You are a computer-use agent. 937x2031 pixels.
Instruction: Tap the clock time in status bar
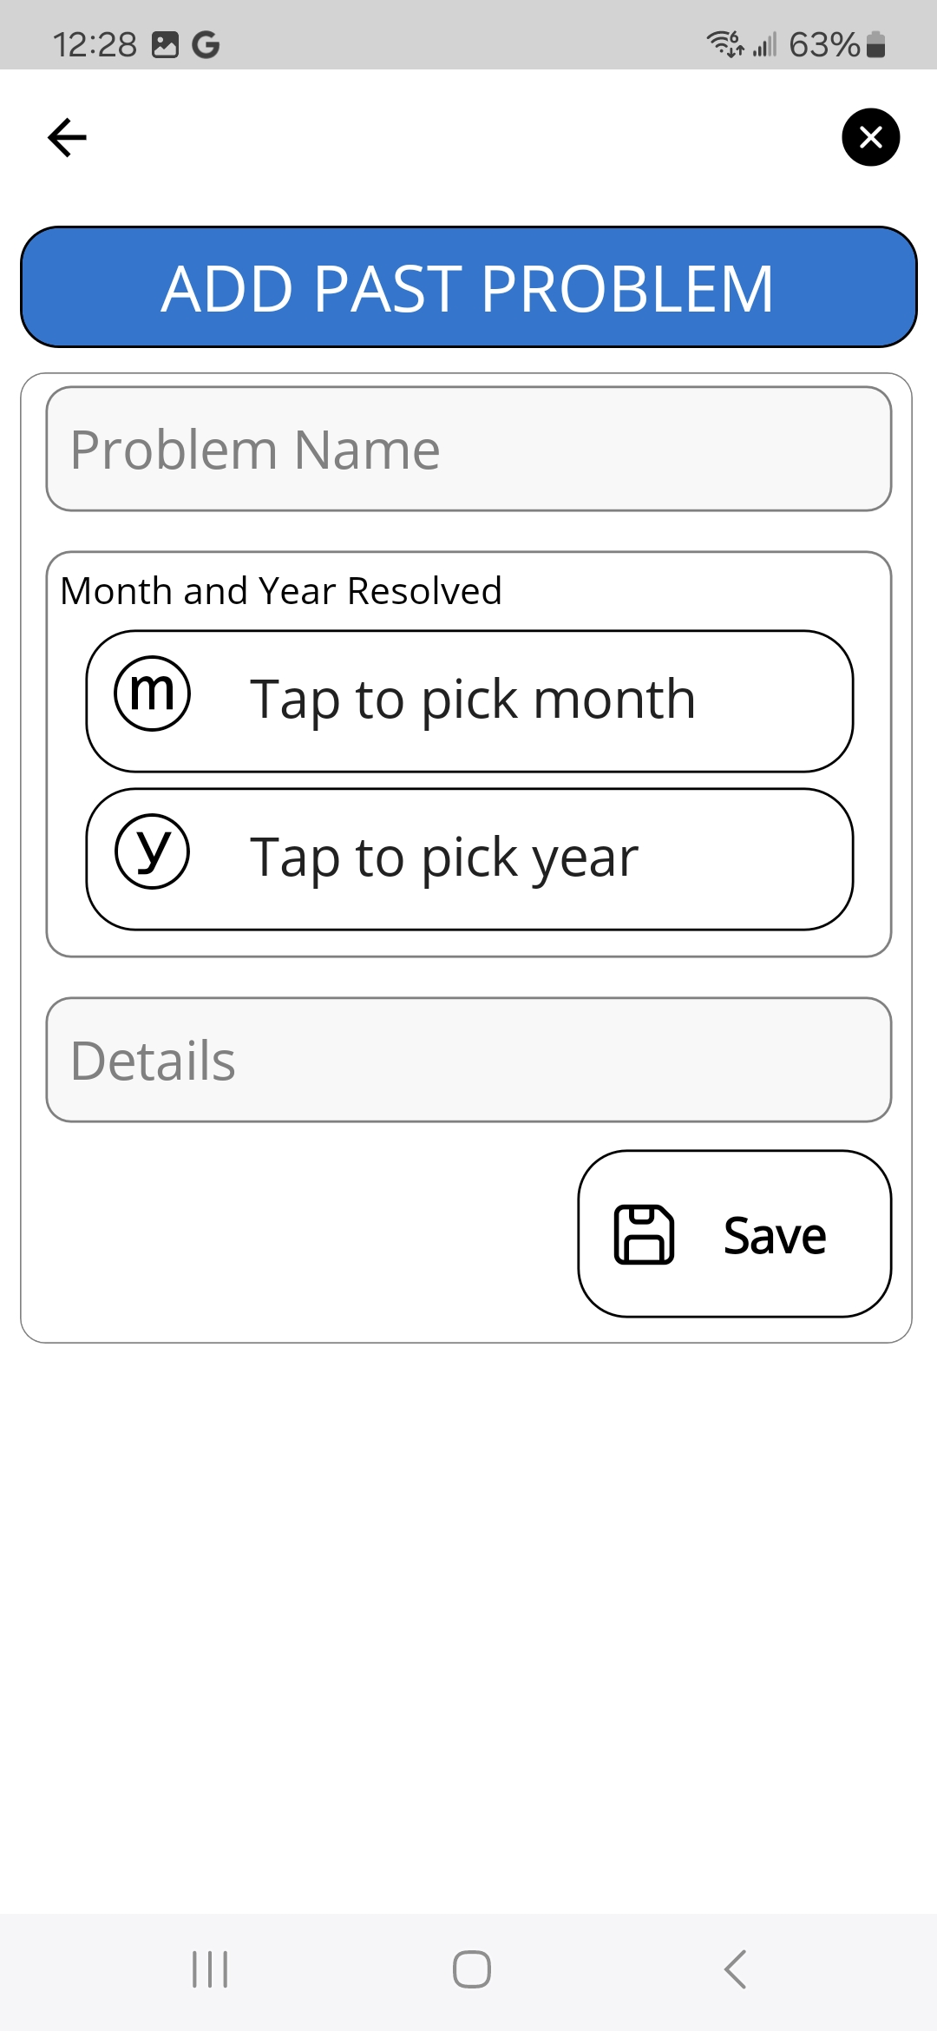[95, 44]
